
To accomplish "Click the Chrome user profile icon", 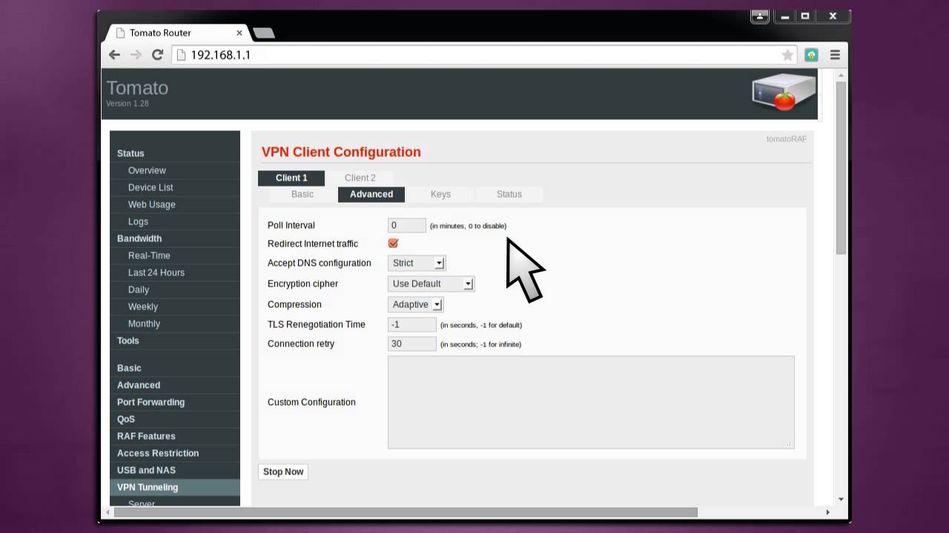I will [760, 16].
